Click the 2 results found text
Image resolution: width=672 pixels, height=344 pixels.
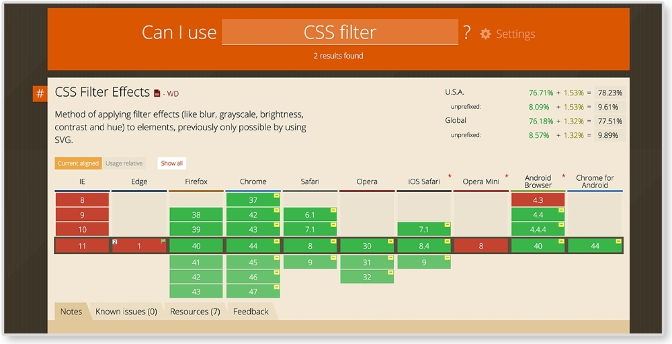tap(338, 56)
